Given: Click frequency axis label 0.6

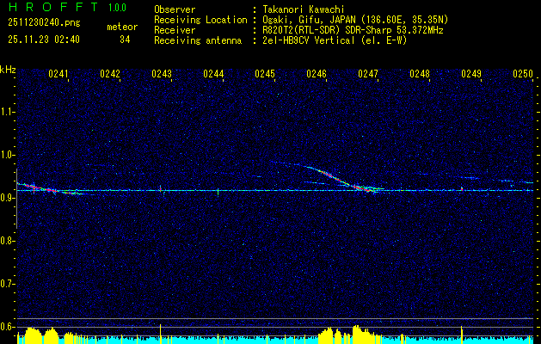Looking at the screenshot, I should 6,327.
